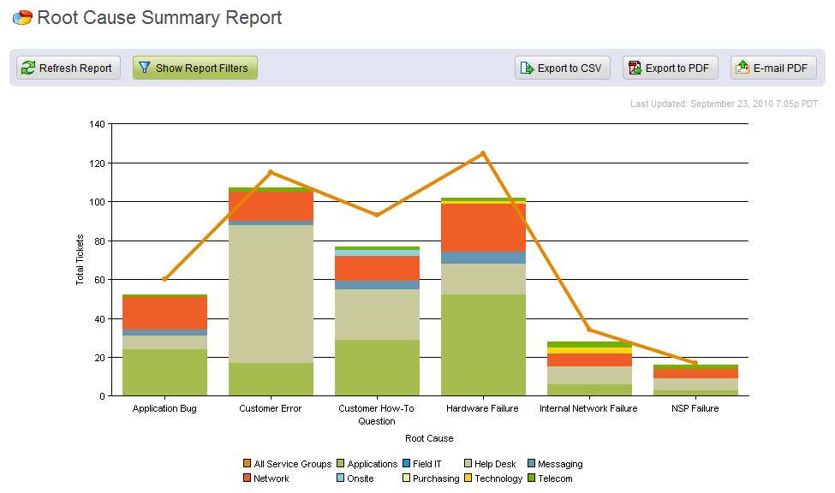The image size is (835, 493).
Task: Click the line point above Hardware Failure
Action: coord(483,153)
